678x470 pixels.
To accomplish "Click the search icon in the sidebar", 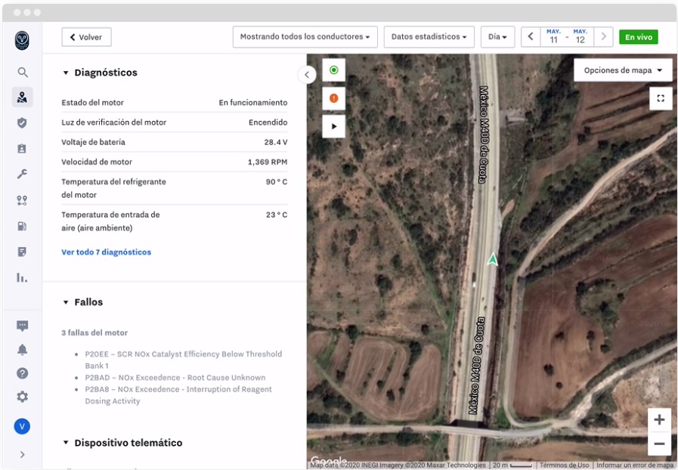I will (23, 73).
